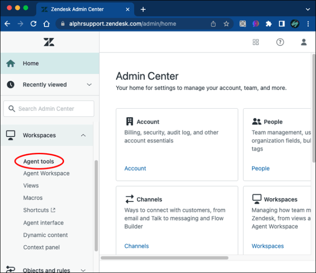Click the browser address bar URL

[123, 24]
